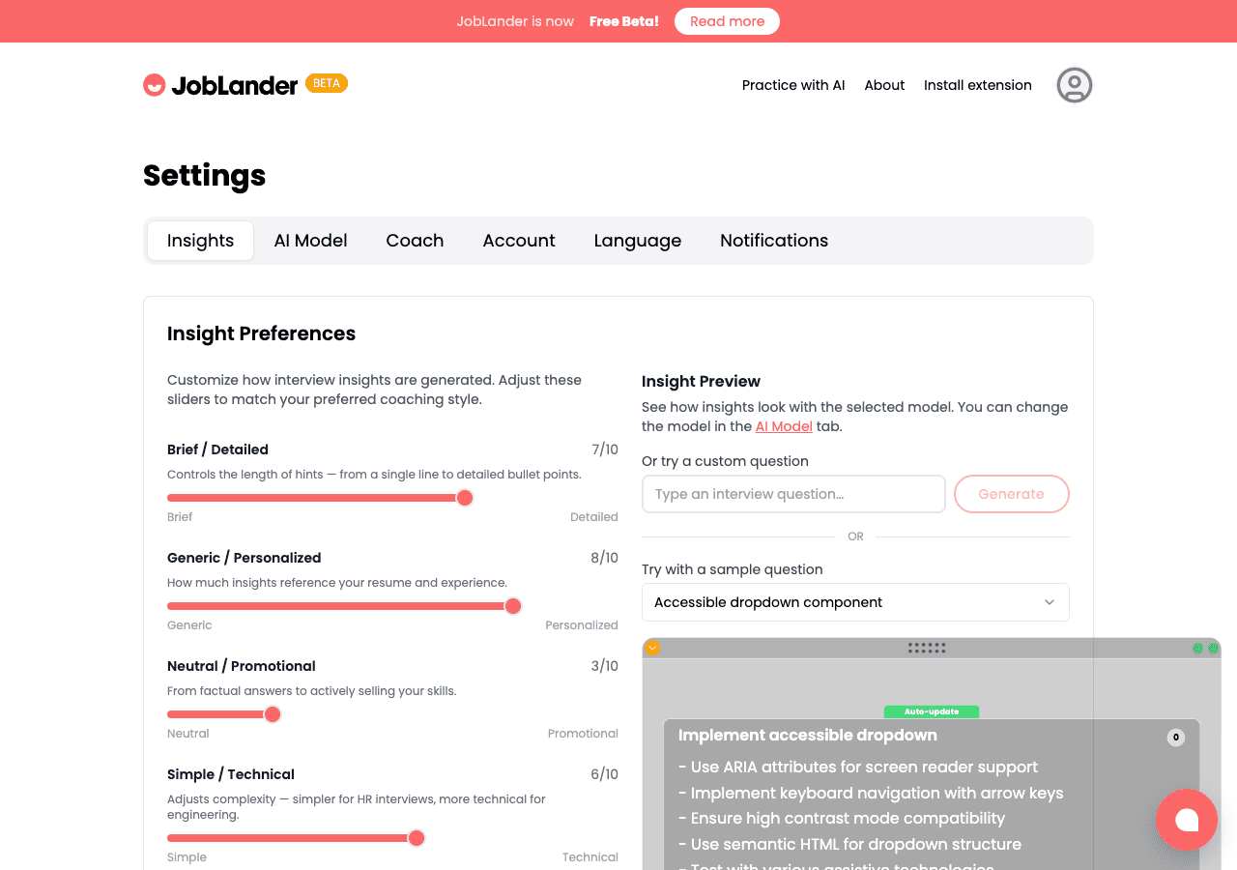The image size is (1237, 870).
Task: Click the BETA badge beside the logo
Action: point(327,82)
